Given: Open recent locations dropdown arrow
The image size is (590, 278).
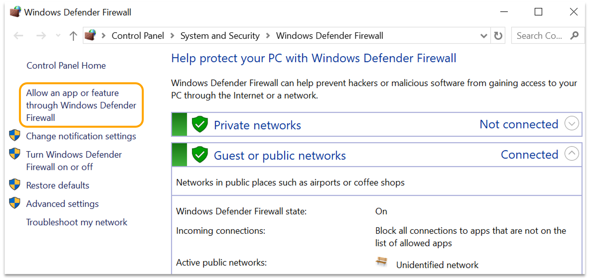Looking at the screenshot, I should tap(58, 35).
